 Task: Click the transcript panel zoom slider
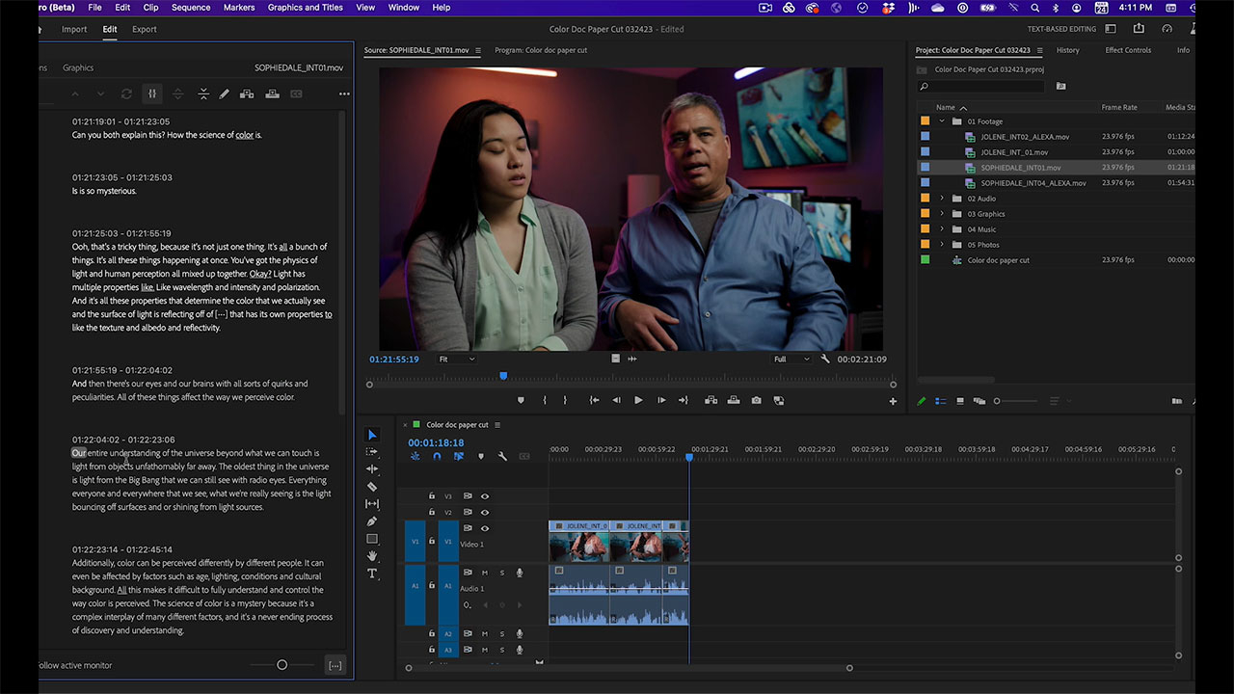click(x=282, y=665)
